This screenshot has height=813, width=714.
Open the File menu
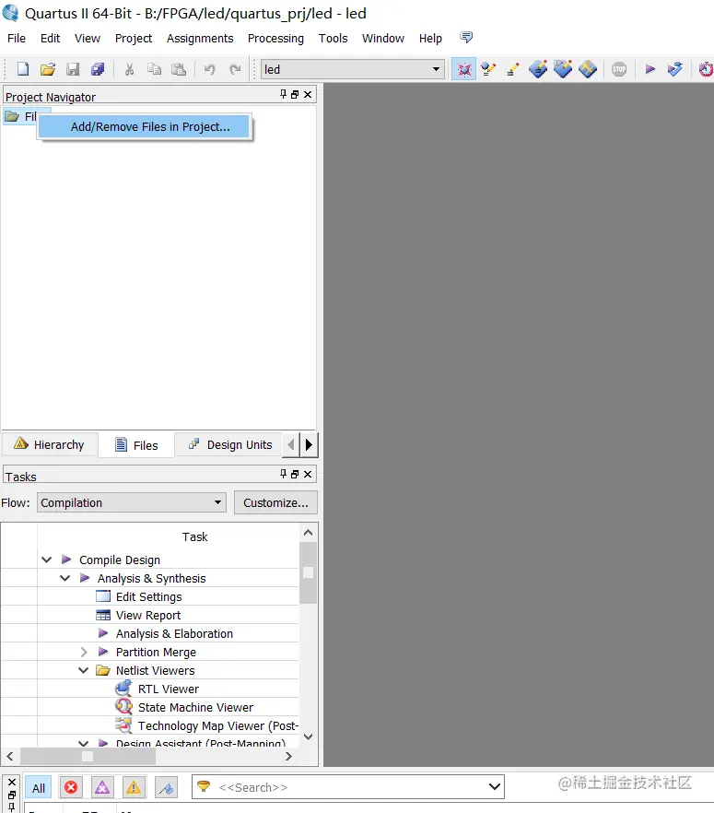pyautogui.click(x=17, y=39)
